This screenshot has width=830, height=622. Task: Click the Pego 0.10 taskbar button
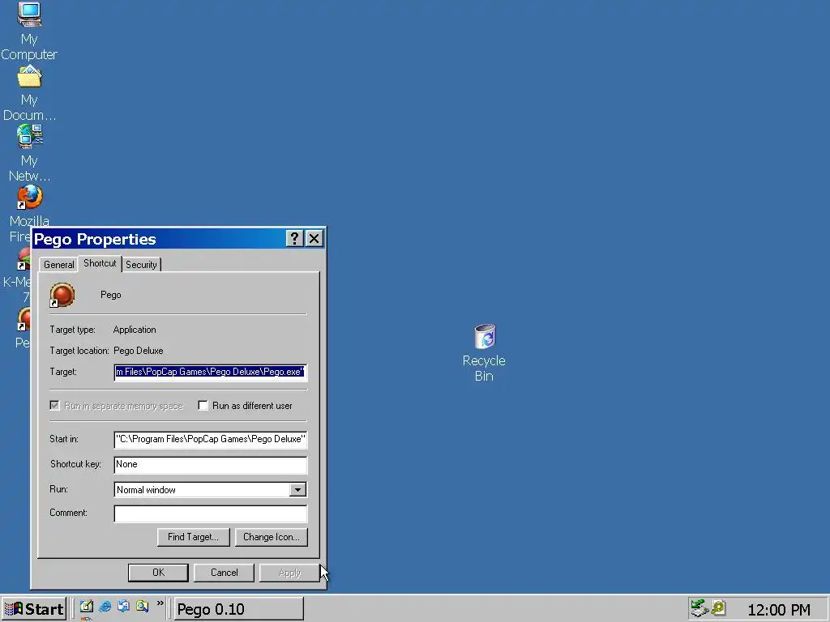pos(238,609)
